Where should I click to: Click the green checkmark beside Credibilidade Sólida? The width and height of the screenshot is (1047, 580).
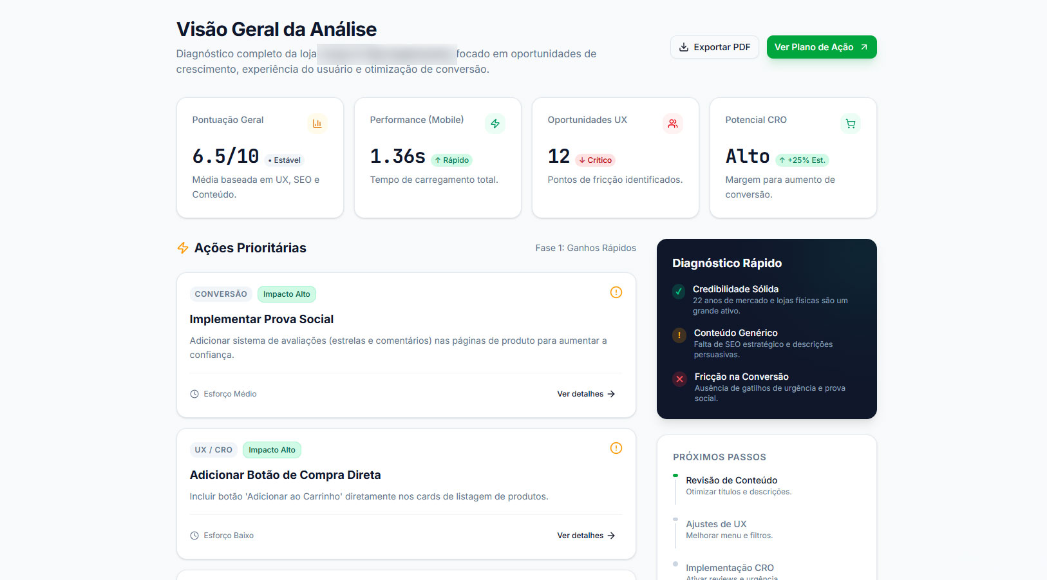pyautogui.click(x=678, y=291)
